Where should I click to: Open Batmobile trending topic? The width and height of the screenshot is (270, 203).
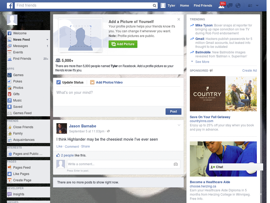[203, 52]
